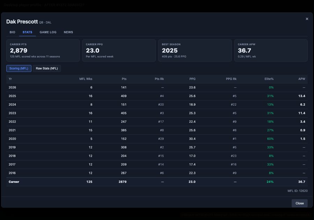This screenshot has width=314, height=220.
Task: Sort by PPG Rk column header
Action: point(231,79)
